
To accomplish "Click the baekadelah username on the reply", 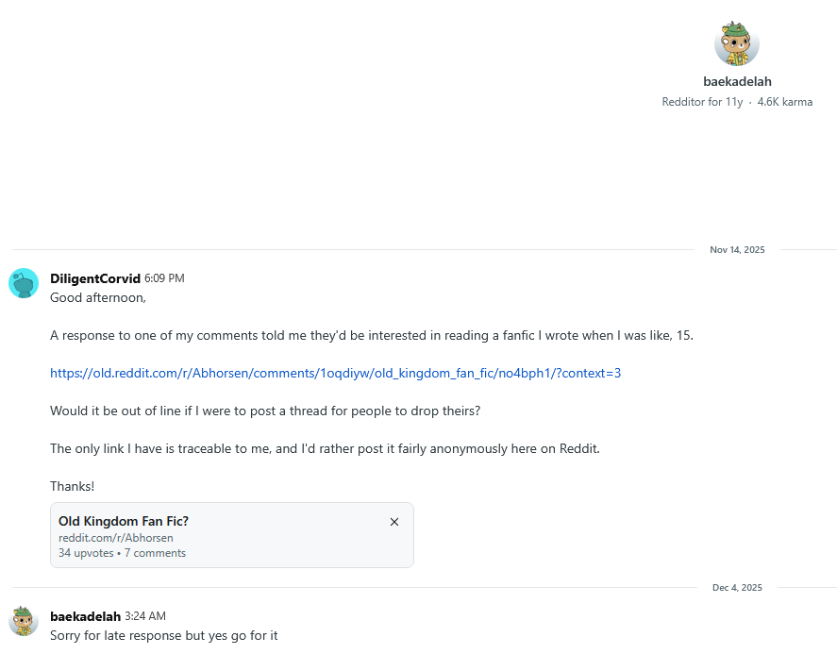I will point(85,616).
